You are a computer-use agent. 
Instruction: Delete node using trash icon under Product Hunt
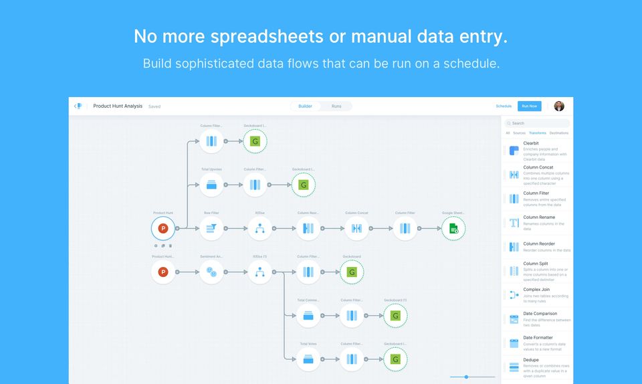point(170,246)
